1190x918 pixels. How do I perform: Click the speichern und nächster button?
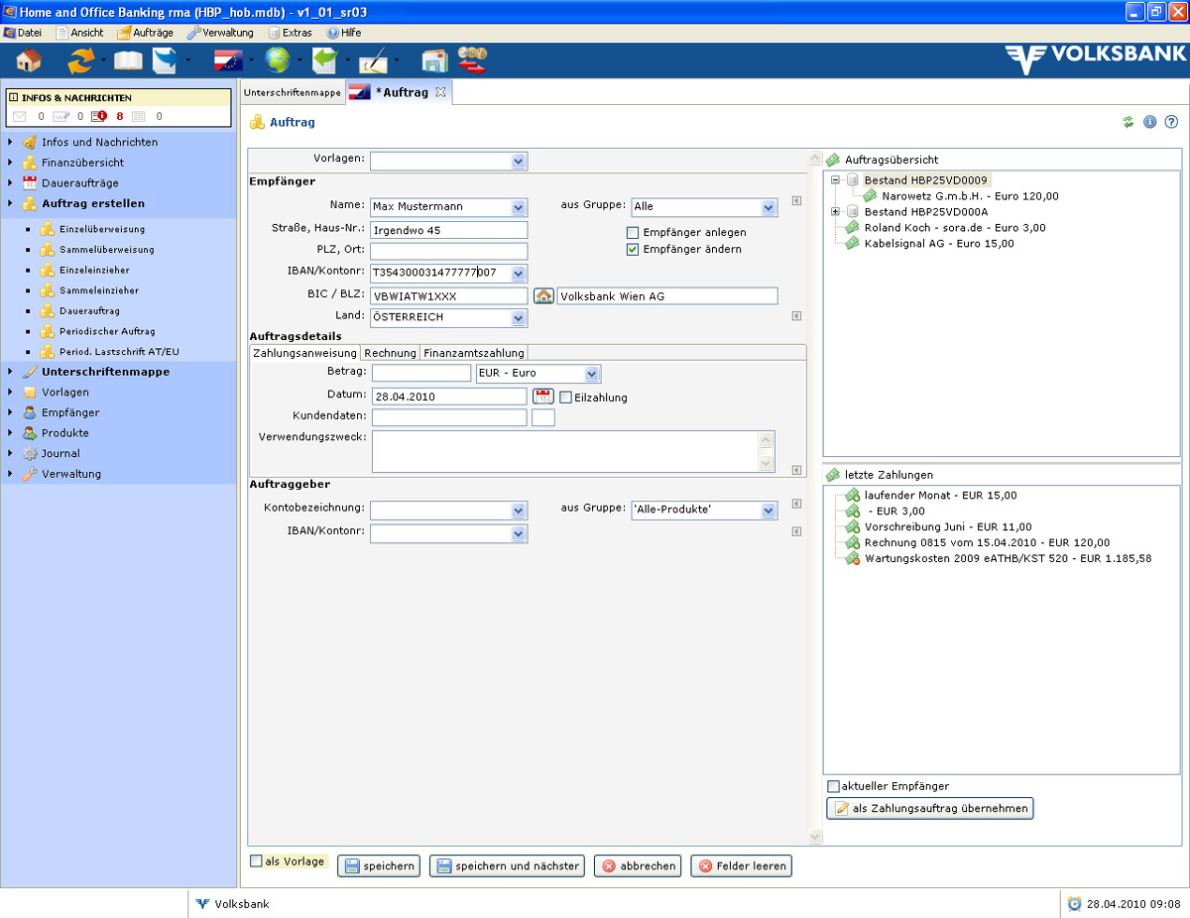pyautogui.click(x=508, y=865)
